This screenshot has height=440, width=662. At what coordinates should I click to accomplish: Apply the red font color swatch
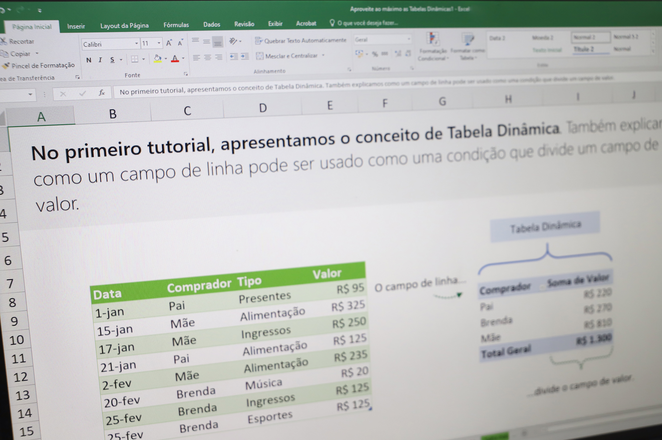pyautogui.click(x=175, y=59)
